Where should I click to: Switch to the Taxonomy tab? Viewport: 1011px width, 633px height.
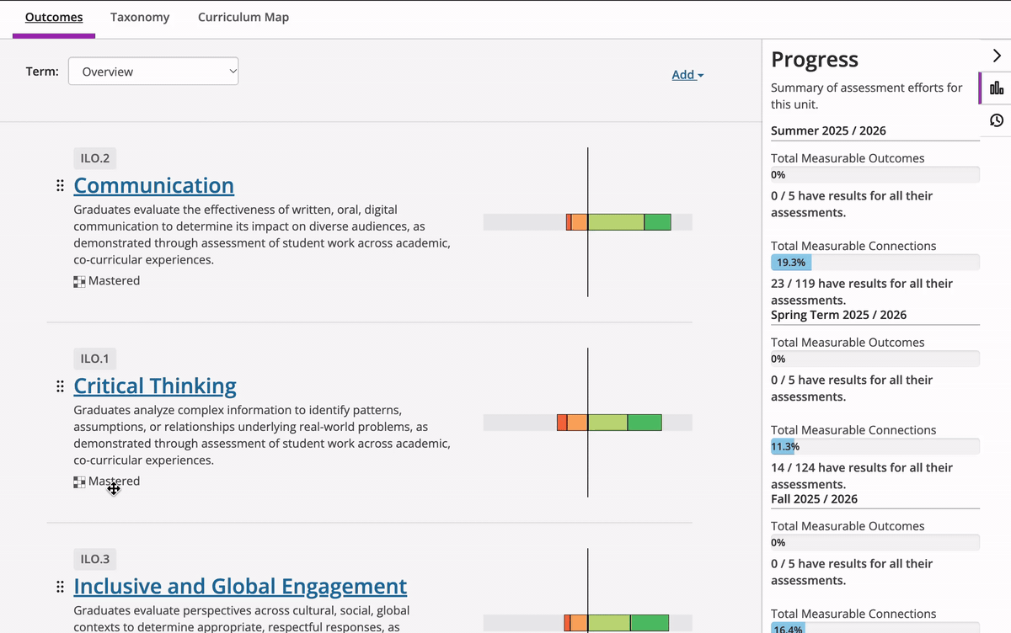click(x=140, y=17)
